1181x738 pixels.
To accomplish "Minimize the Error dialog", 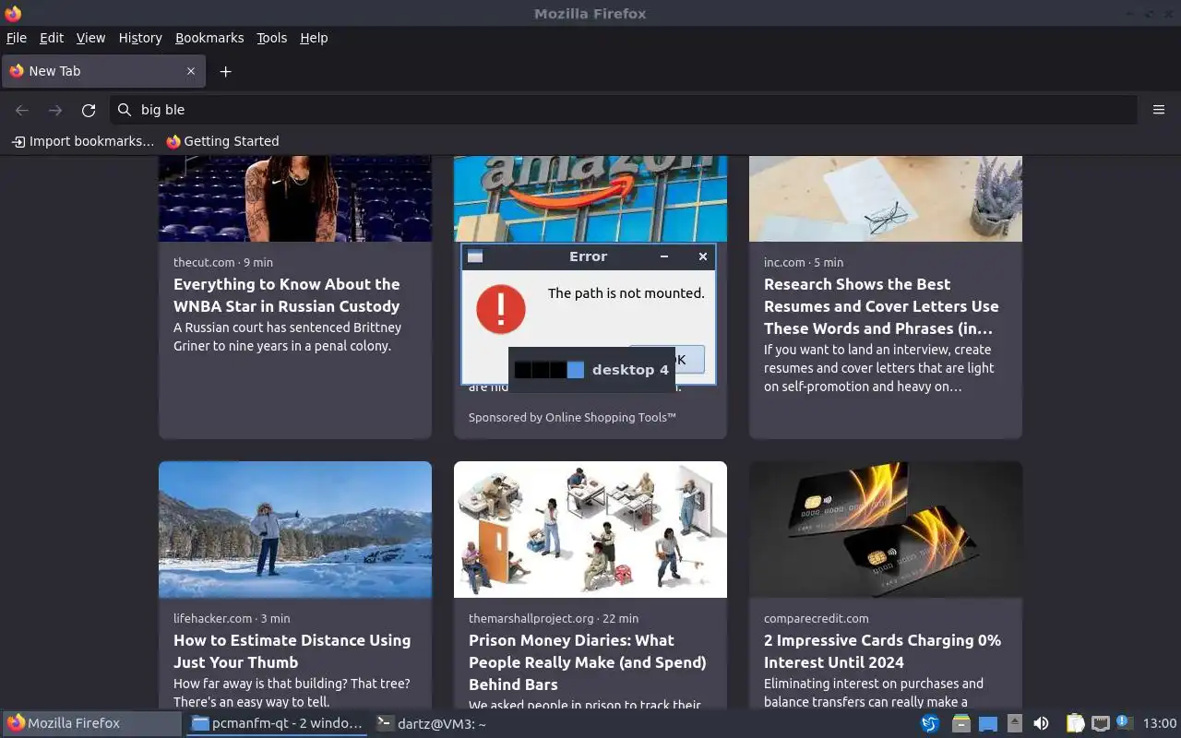I will [x=664, y=256].
